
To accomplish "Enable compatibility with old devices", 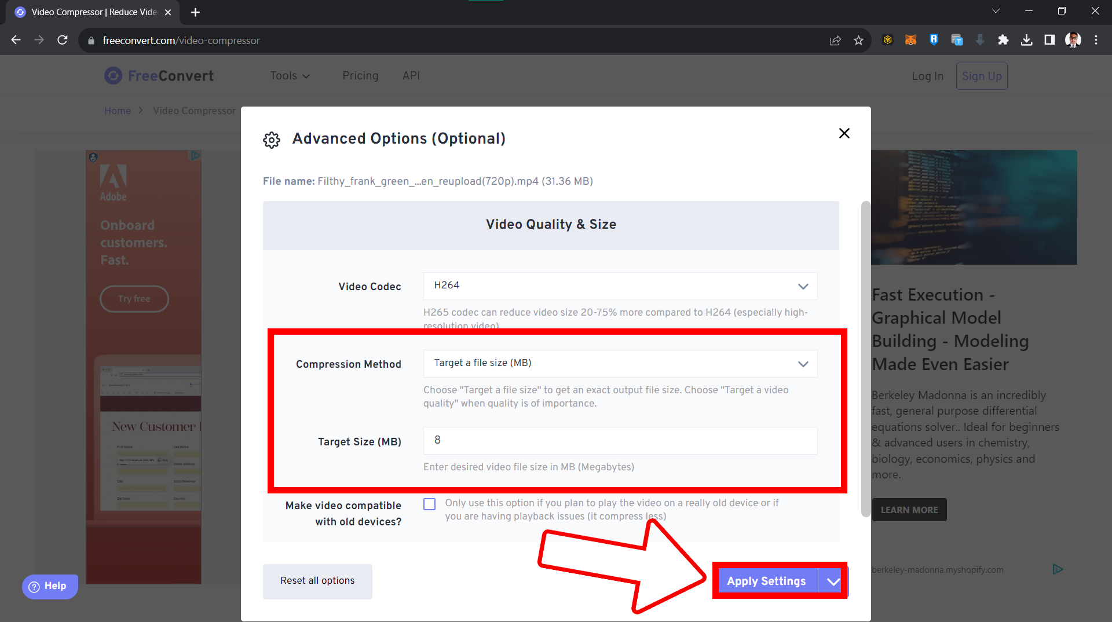I will 429,504.
